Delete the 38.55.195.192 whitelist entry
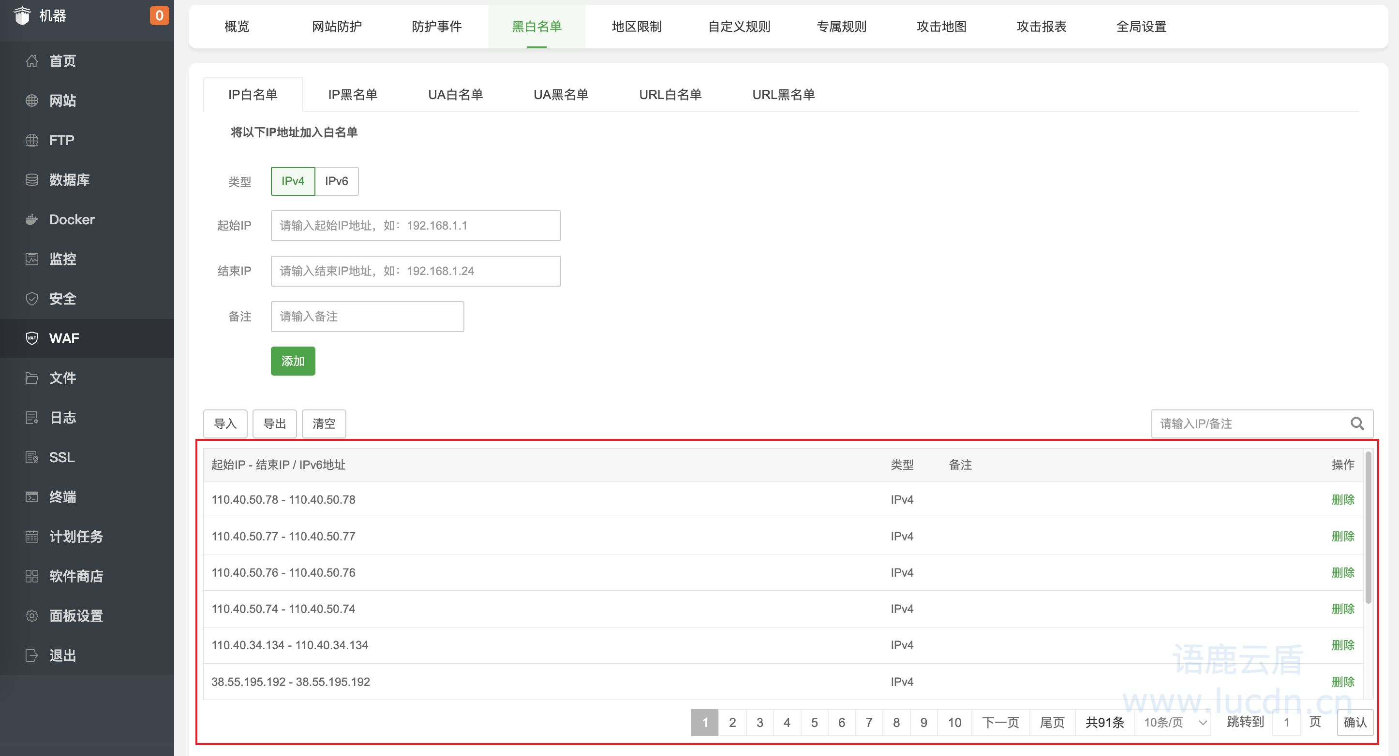Image resolution: width=1399 pixels, height=756 pixels. point(1343,682)
